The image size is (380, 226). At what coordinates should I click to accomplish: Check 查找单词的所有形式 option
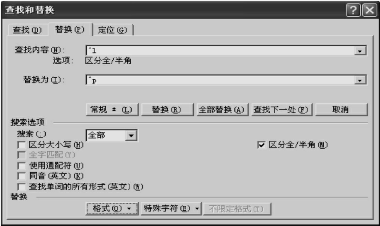pos(22,187)
